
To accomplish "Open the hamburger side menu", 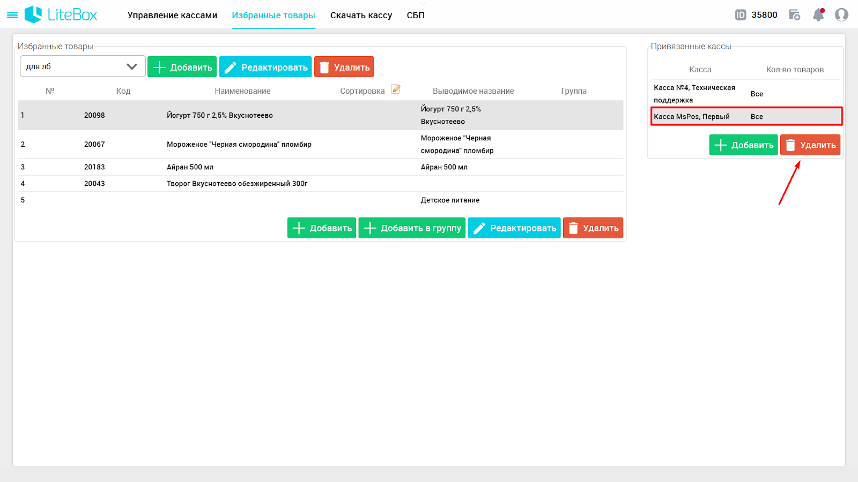I will (x=12, y=15).
